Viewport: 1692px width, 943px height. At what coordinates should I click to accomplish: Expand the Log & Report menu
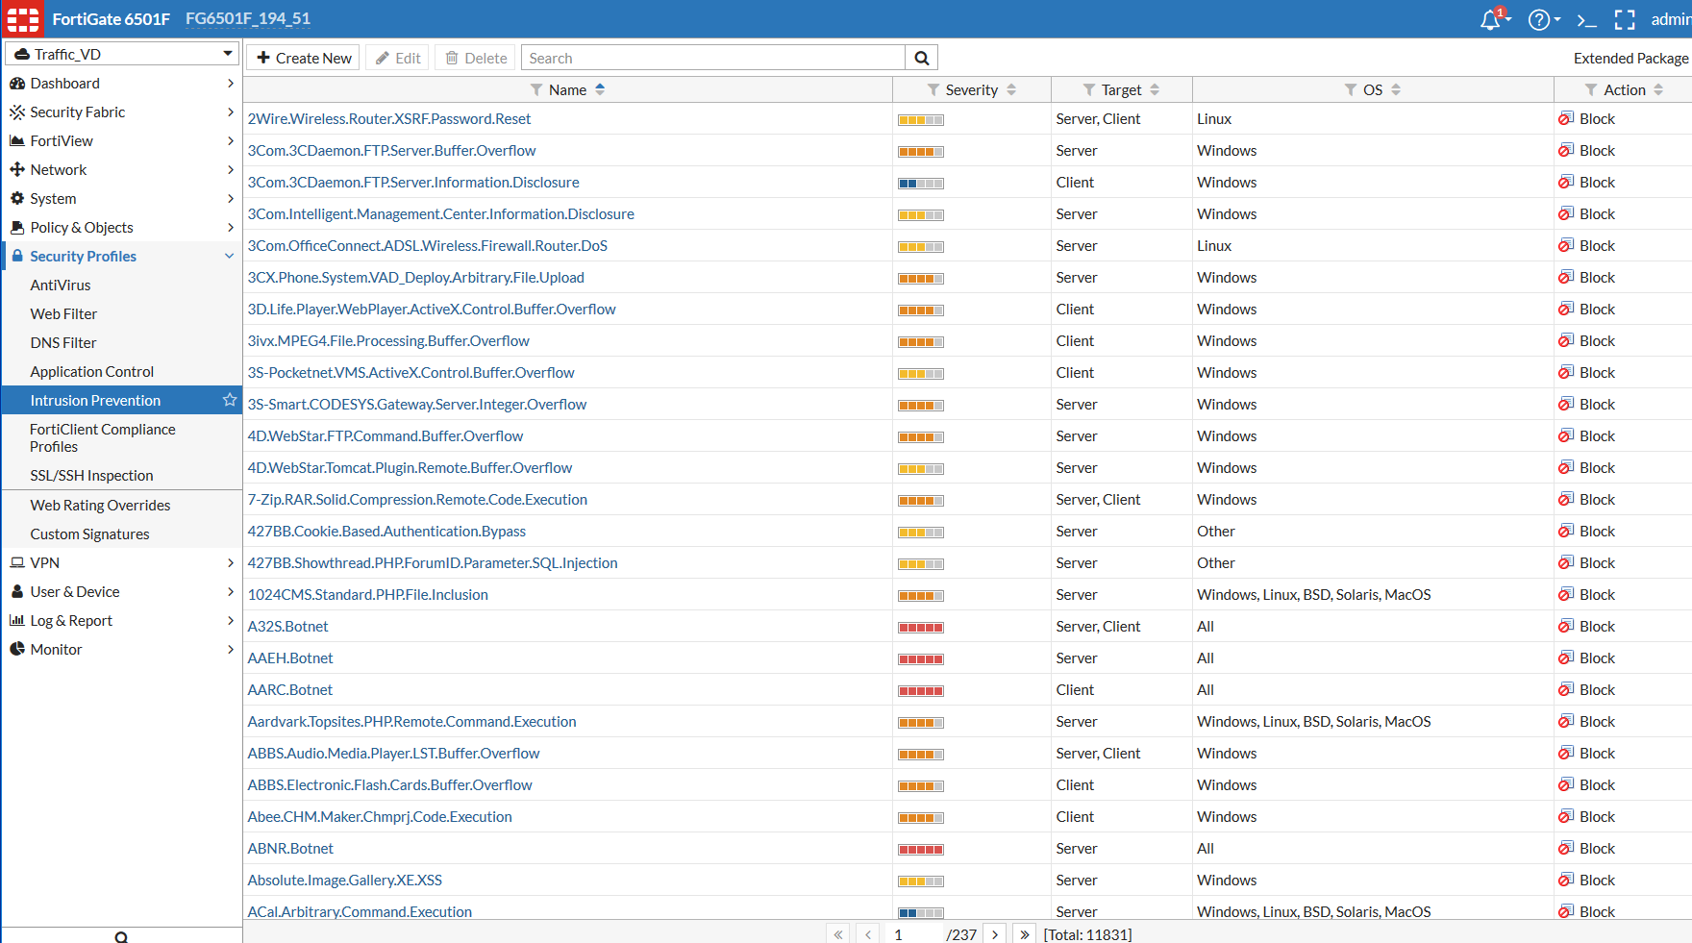(x=121, y=621)
